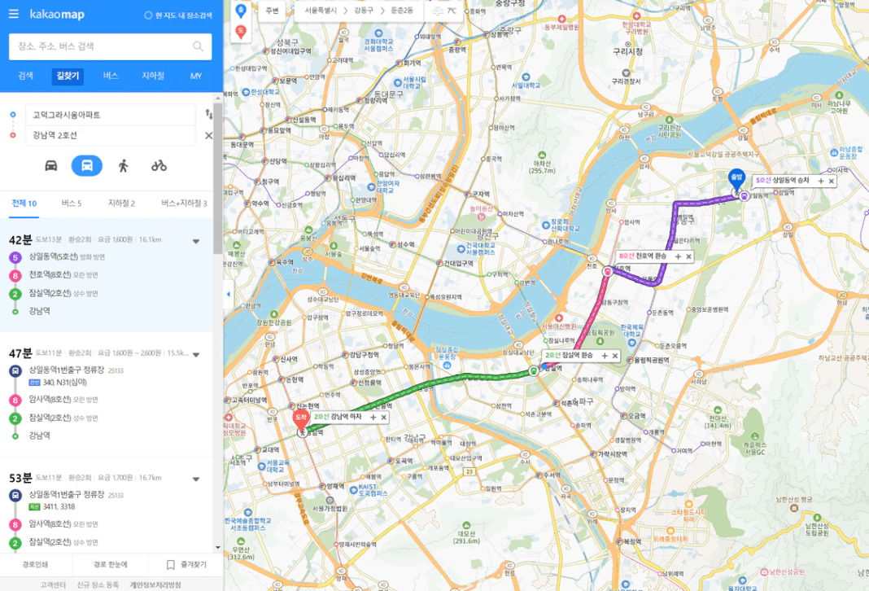Expand the 47분 route details
The width and height of the screenshot is (869, 591).
pyautogui.click(x=195, y=355)
